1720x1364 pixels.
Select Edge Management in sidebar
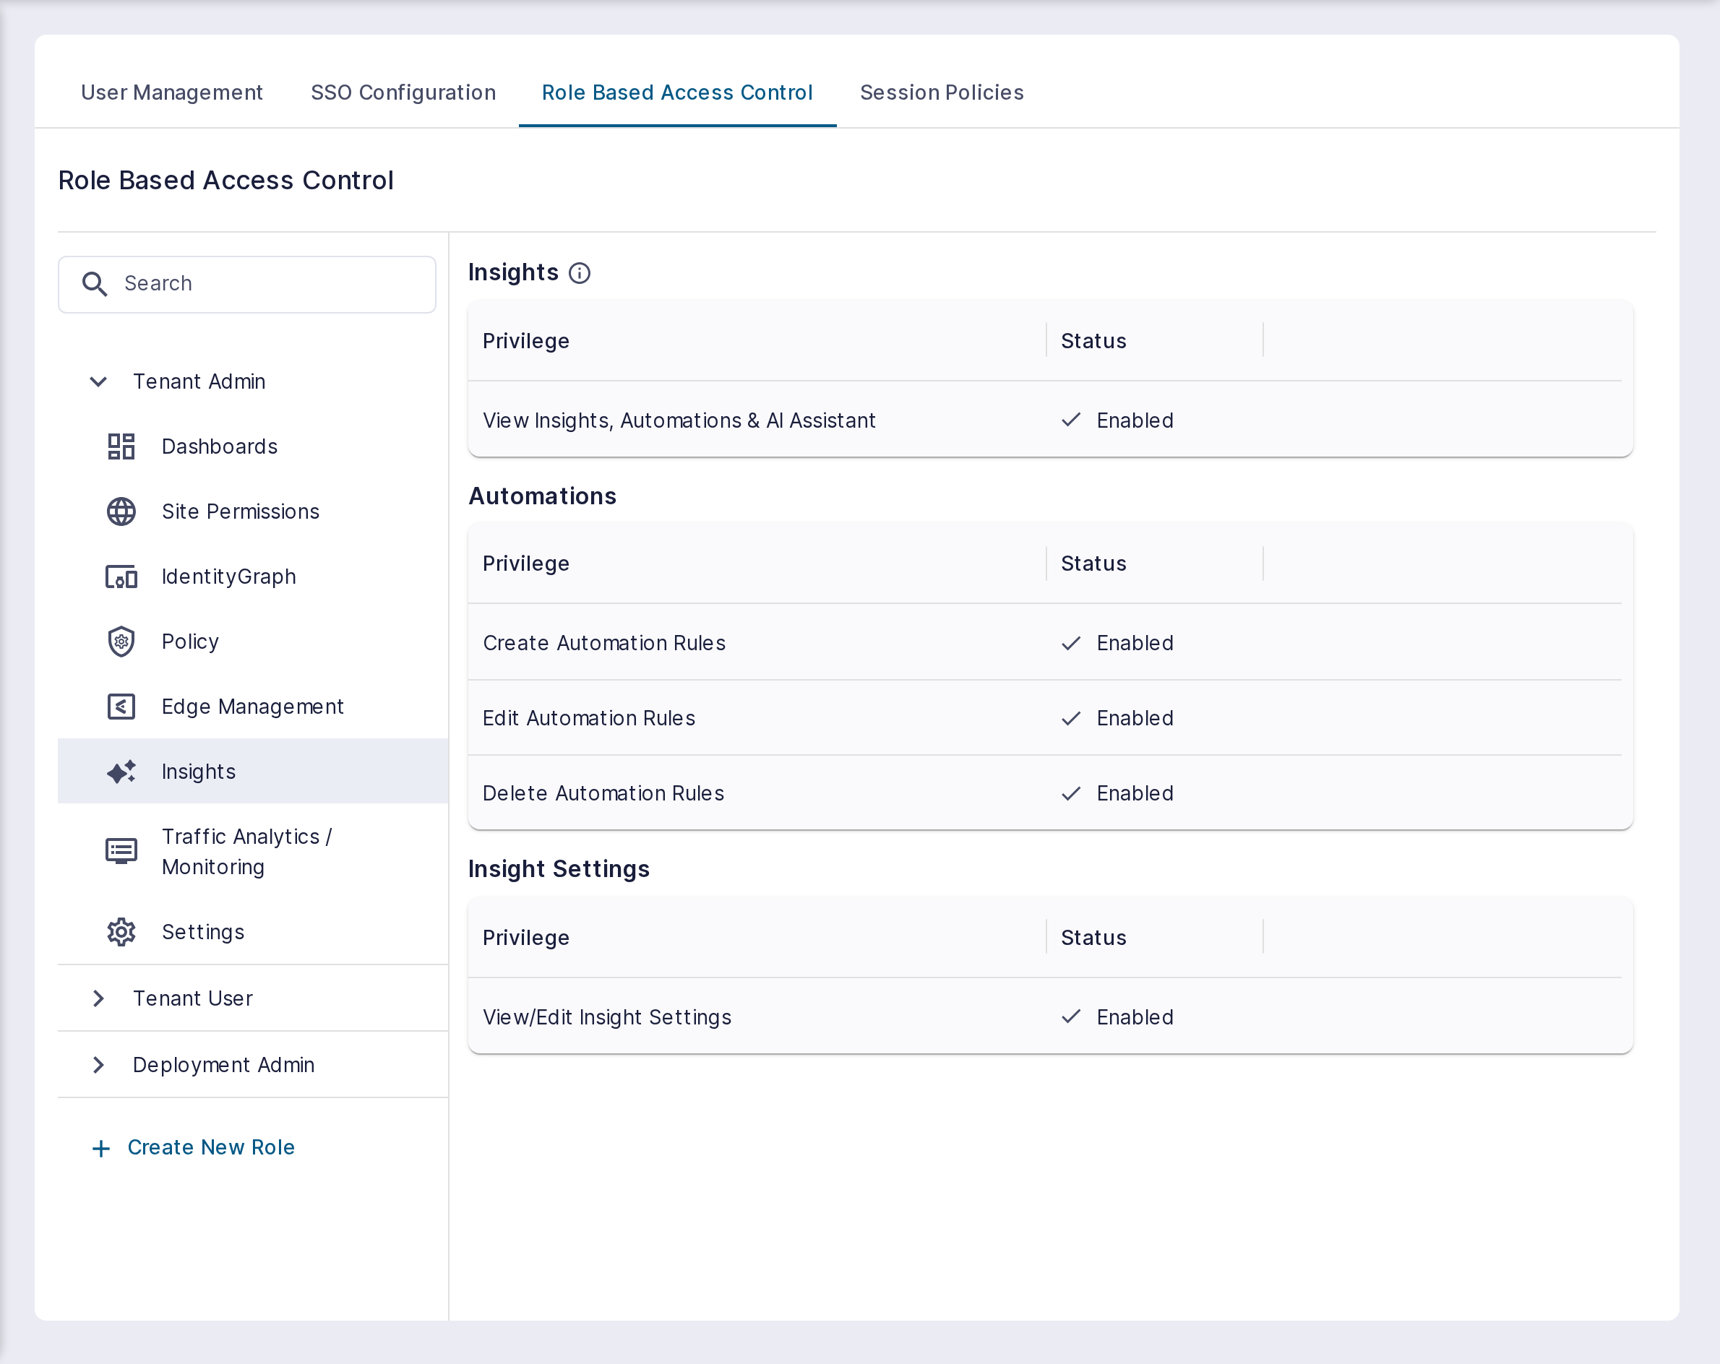[x=252, y=707]
